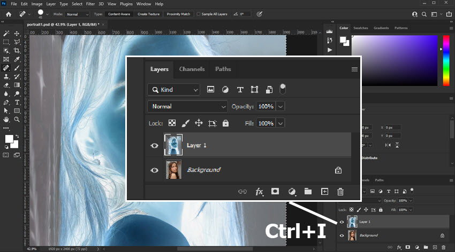Select the Frame tool

click(x=6, y=59)
